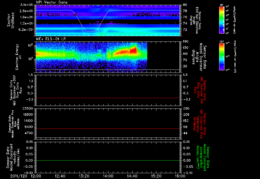This screenshot has height=179, width=260.
Task: Click the 10² electron energy tick label
Action: [x=30, y=45]
